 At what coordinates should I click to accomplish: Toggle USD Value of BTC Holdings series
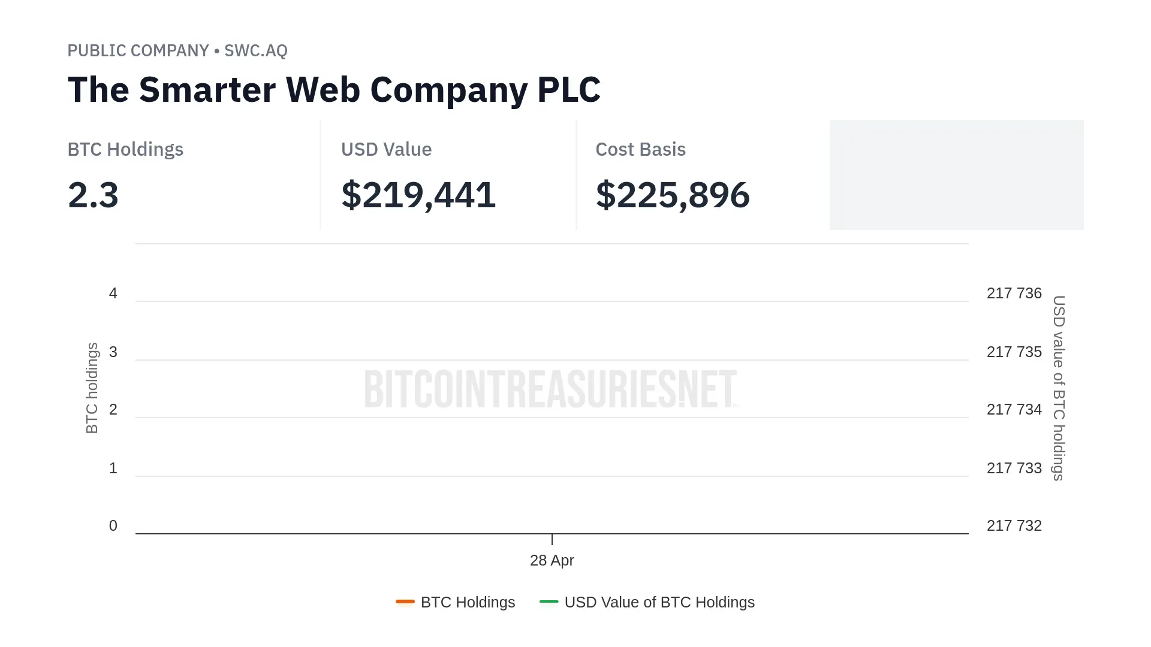[659, 602]
